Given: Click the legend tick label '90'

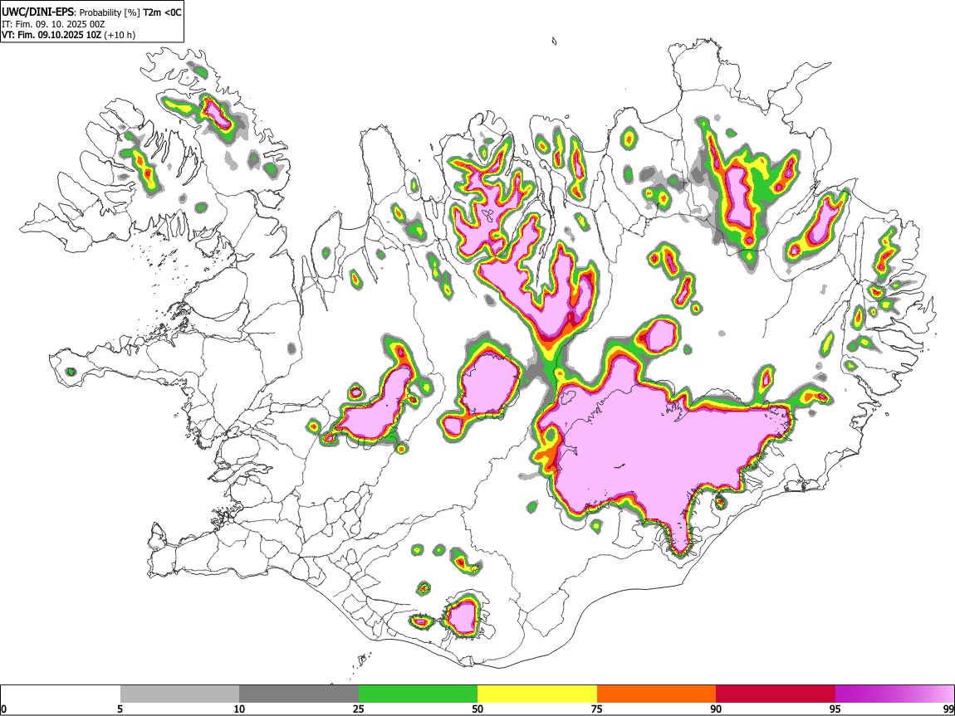Looking at the screenshot, I should point(716,709).
